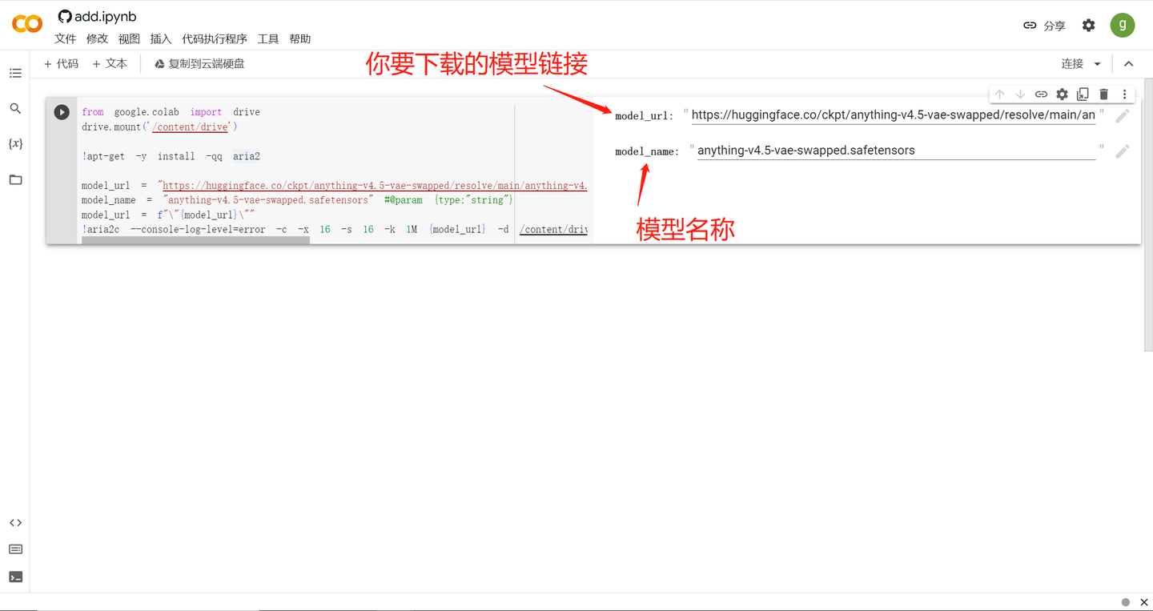
Task: Click the 复制到云端硬盘 button
Action: [x=199, y=63]
